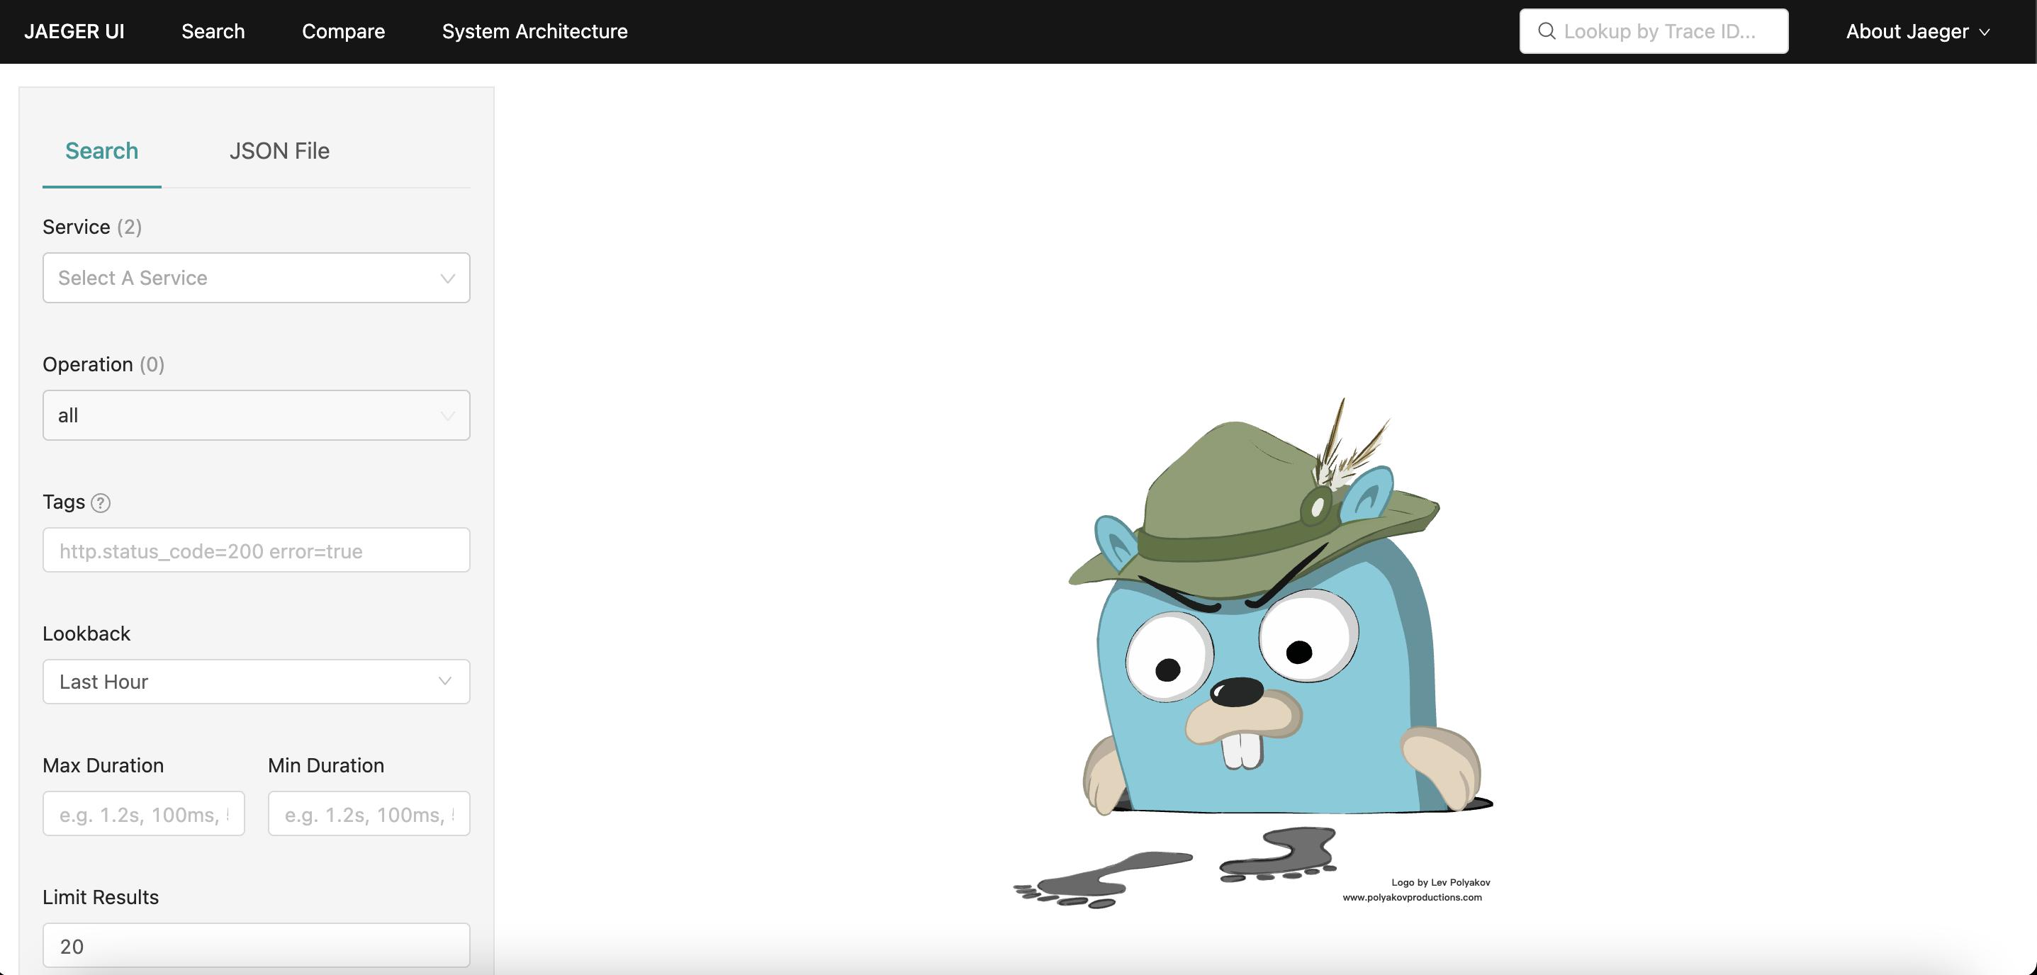The image size is (2037, 975).
Task: Click the Lookback label text
Action: pyautogui.click(x=86, y=633)
